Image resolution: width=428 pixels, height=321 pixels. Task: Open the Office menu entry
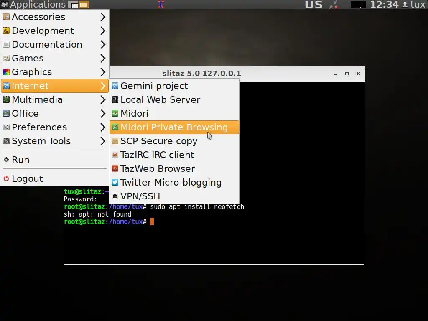(55, 113)
